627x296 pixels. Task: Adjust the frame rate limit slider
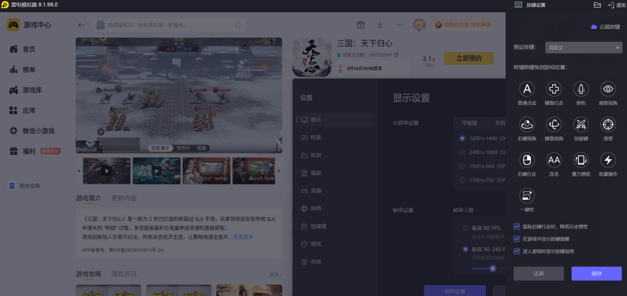[x=493, y=268]
